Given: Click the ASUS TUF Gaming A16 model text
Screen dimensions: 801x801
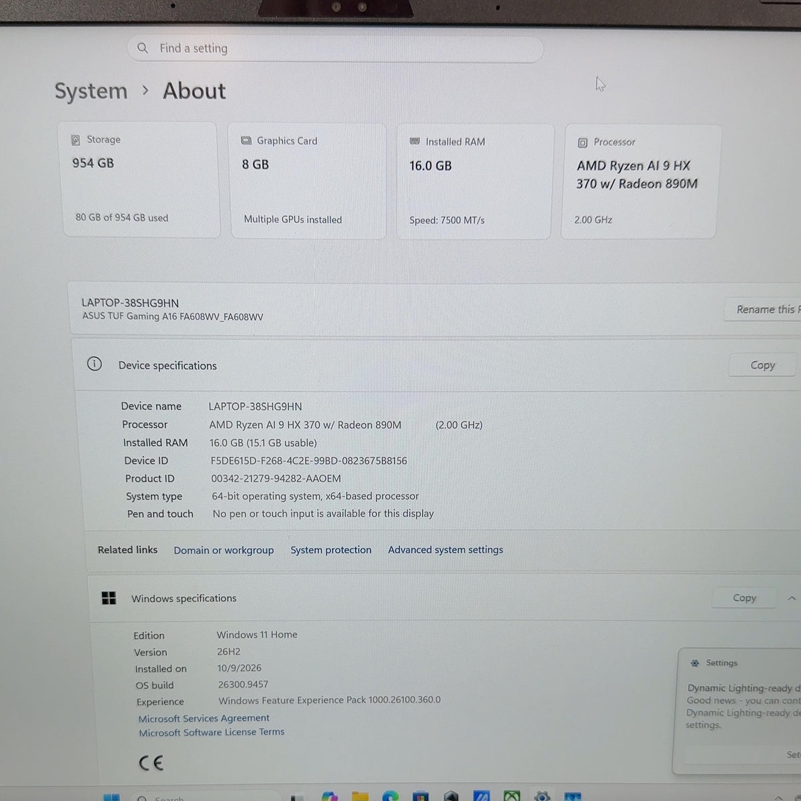Looking at the screenshot, I should 172,316.
